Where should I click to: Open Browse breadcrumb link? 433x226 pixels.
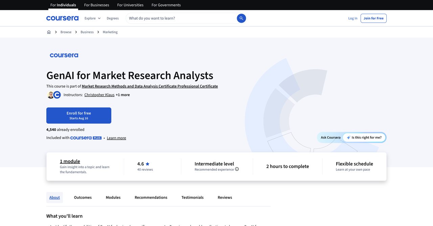coord(66,32)
